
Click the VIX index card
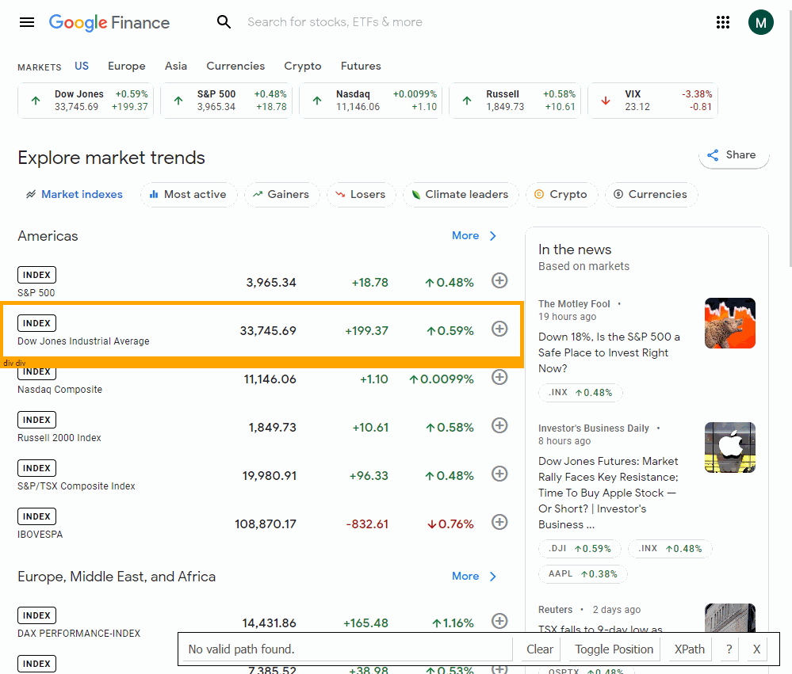(652, 101)
